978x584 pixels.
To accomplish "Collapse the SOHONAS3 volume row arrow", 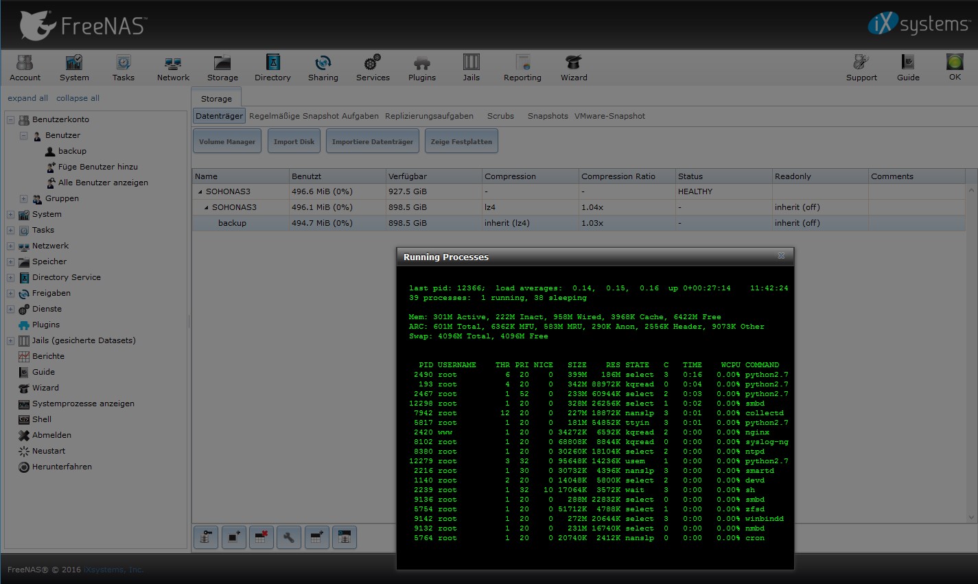I will (x=200, y=191).
